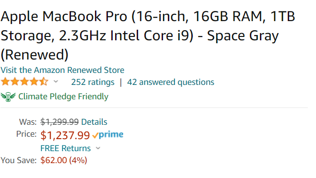Click the third orange rating star
The height and width of the screenshot is (178, 316).
(24, 82)
